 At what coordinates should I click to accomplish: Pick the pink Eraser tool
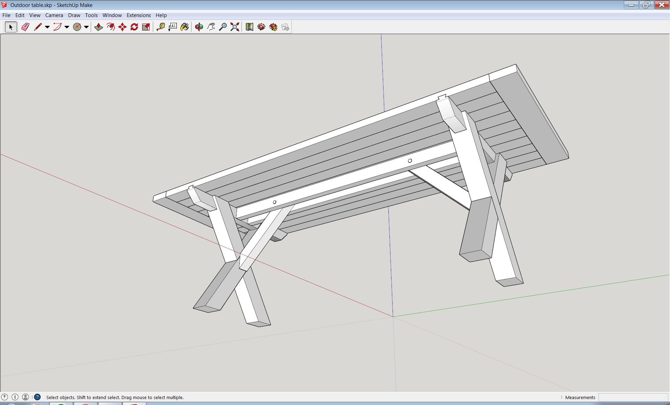point(25,27)
